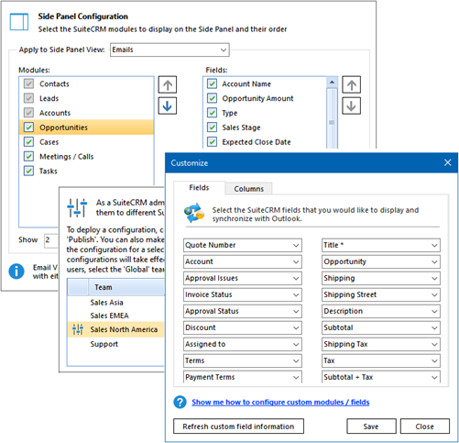Switch to the Fields tab

(x=199, y=187)
